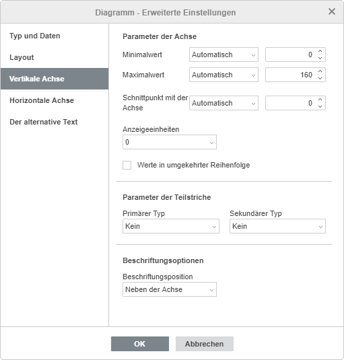Open the Primärer Typ dropdown
The height and width of the screenshot is (360, 344).
(x=171, y=226)
